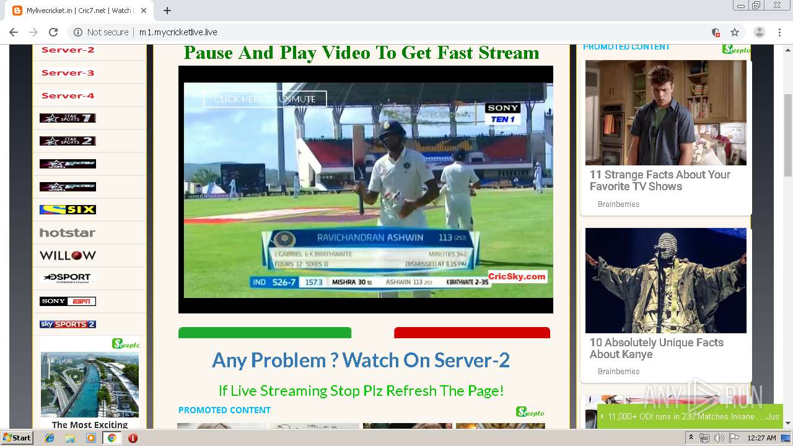This screenshot has width=793, height=446.
Task: Open the Windows Start button
Action: point(17,437)
